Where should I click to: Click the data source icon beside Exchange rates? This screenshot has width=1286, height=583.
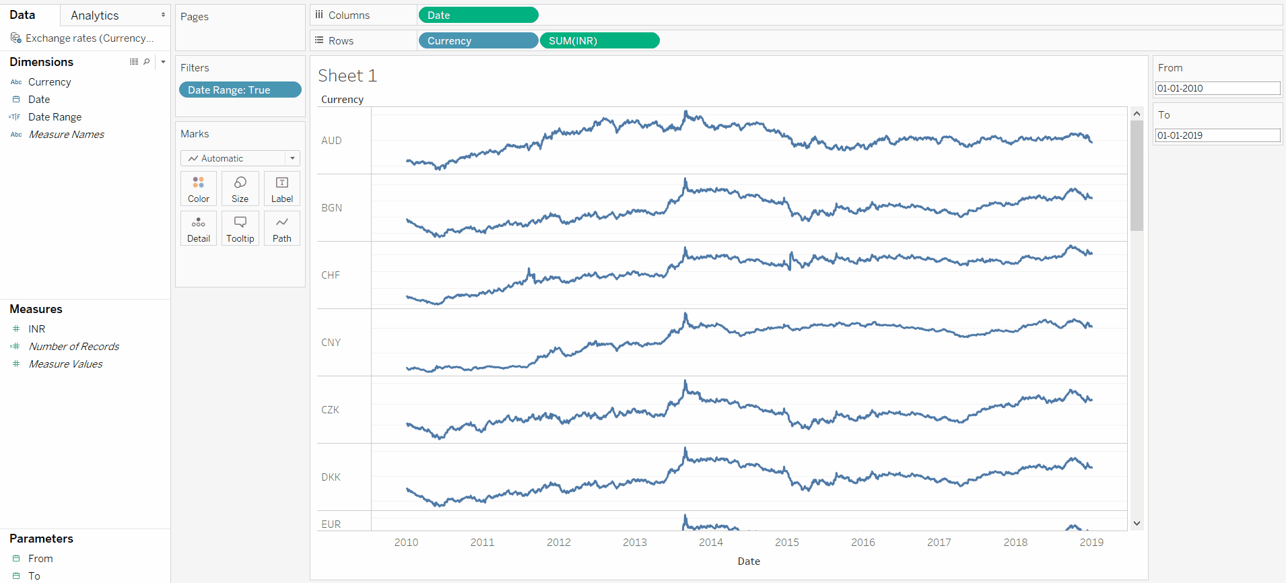(x=16, y=38)
